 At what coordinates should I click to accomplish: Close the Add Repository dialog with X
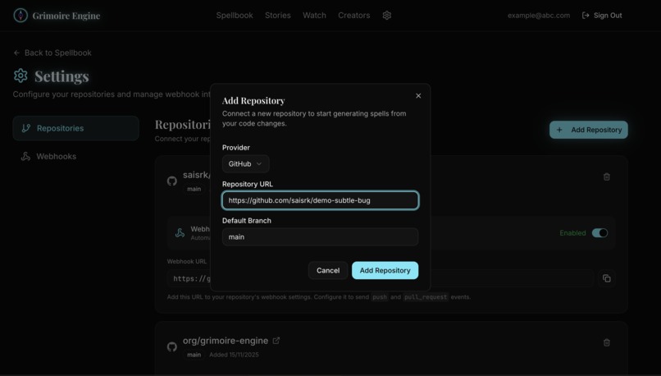coord(418,96)
